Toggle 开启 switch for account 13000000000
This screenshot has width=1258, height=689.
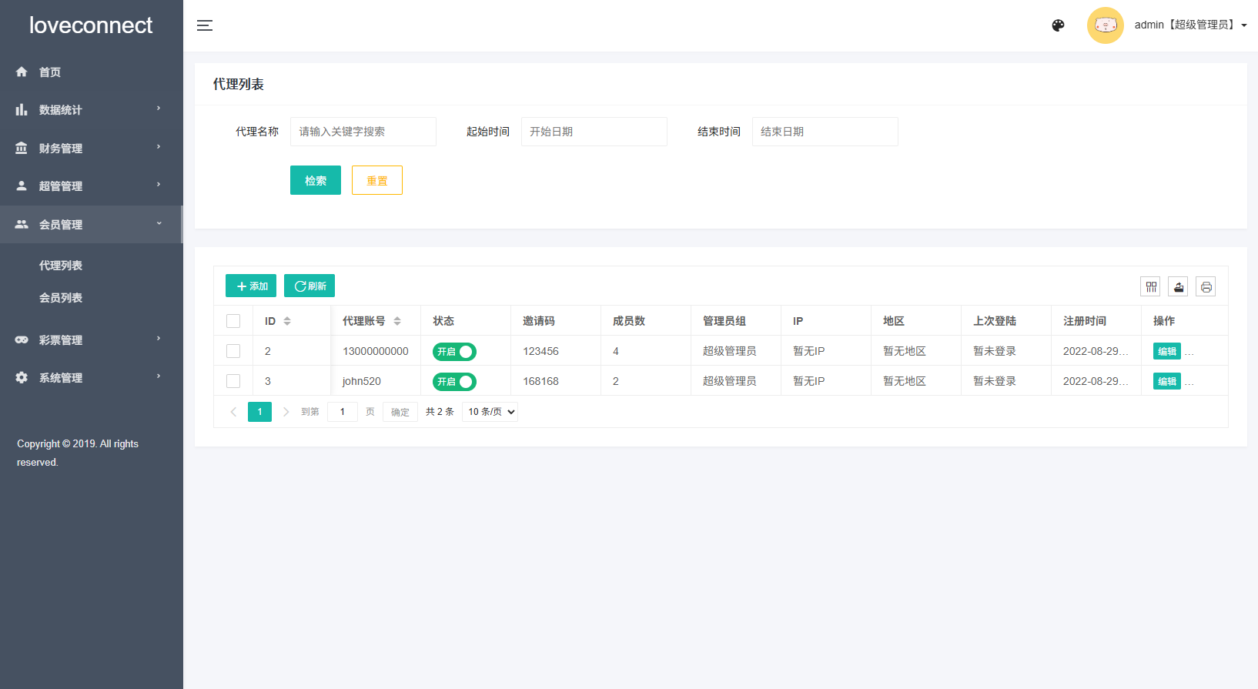click(x=454, y=352)
